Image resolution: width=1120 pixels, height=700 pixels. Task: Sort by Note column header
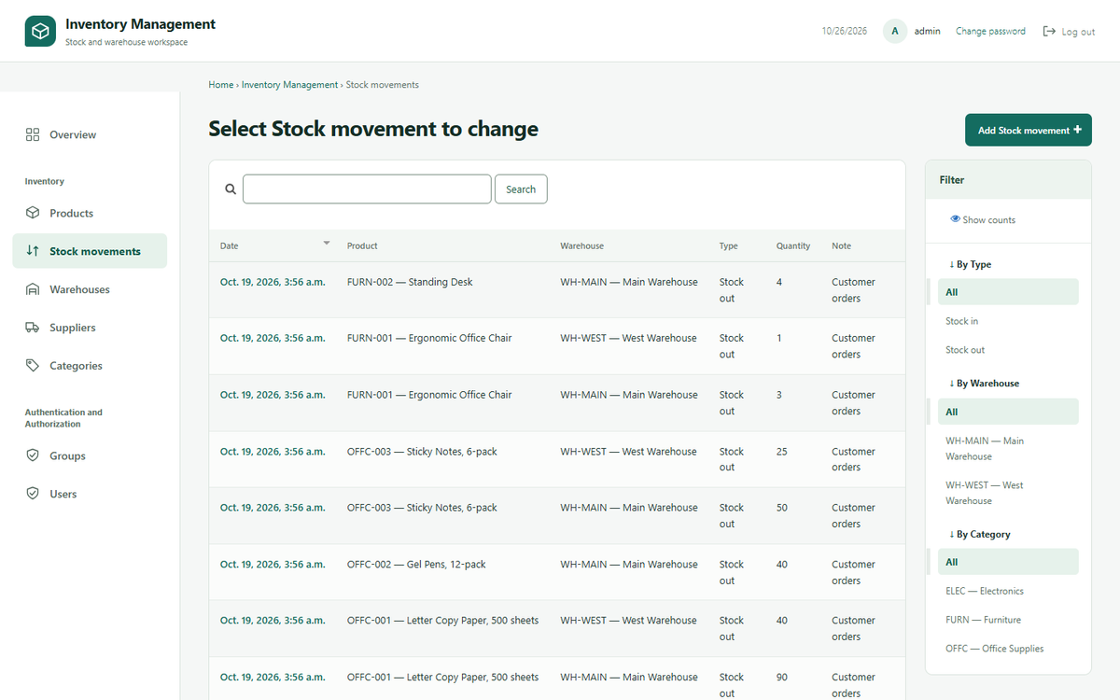pyautogui.click(x=842, y=245)
